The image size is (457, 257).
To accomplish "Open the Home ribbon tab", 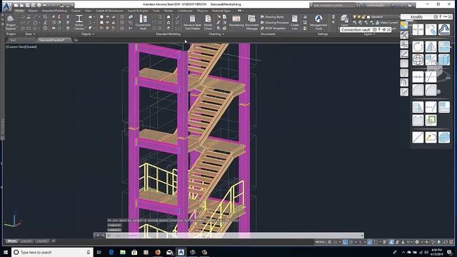I will click(x=19, y=11).
